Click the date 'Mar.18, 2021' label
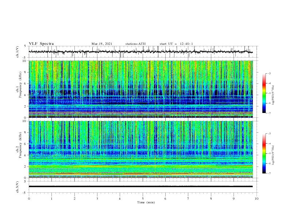Screen dimensions: 289x223 pyautogui.click(x=102, y=44)
